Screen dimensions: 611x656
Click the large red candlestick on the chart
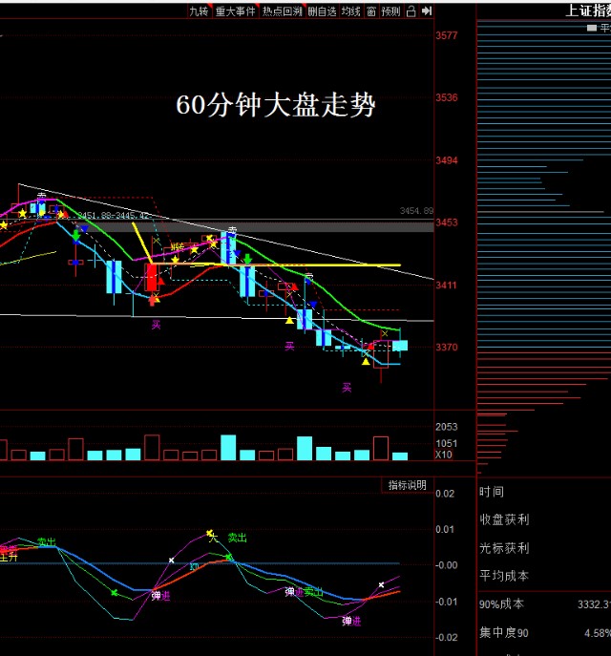[x=152, y=278]
